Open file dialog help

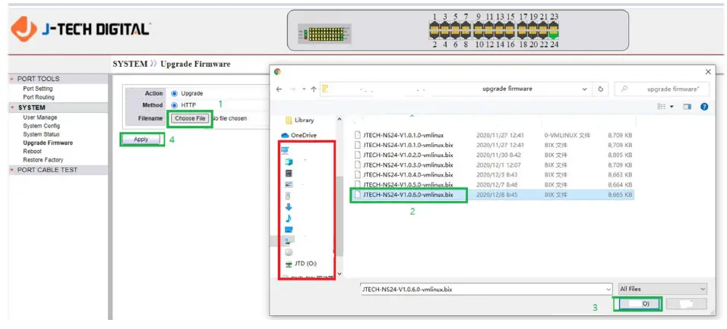(x=703, y=107)
